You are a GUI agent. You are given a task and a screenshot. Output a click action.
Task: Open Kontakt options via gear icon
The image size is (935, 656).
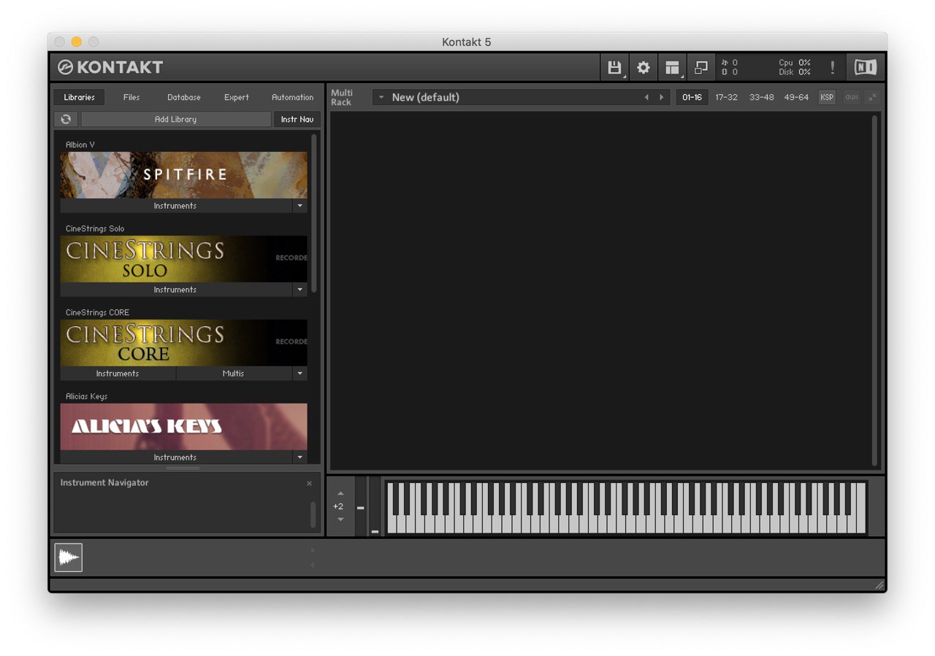(643, 68)
